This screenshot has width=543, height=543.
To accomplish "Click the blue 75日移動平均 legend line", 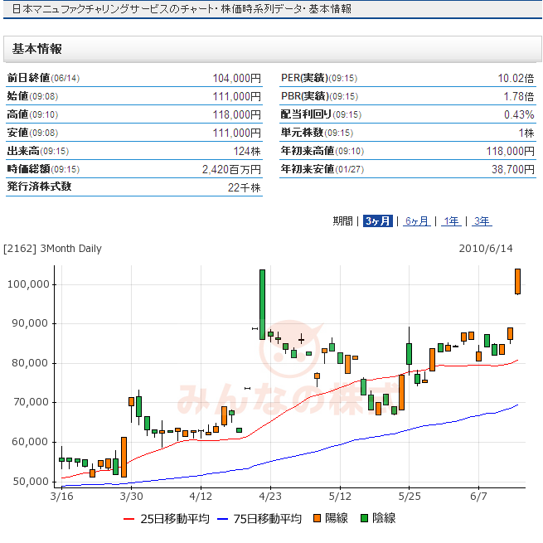I will coord(223,519).
